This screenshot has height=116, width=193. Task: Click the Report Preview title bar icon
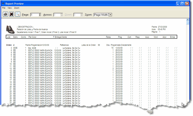coord(3,4)
